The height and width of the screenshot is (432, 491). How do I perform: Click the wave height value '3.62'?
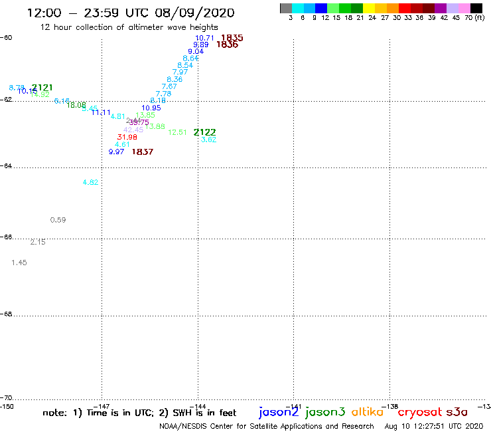(208, 140)
